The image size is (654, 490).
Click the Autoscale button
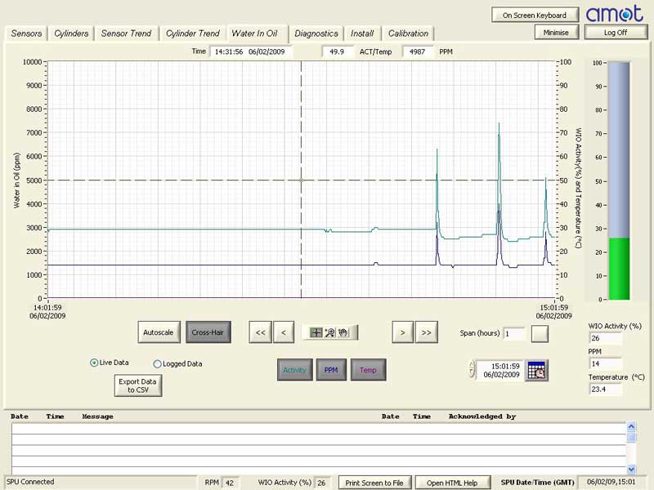tap(159, 332)
